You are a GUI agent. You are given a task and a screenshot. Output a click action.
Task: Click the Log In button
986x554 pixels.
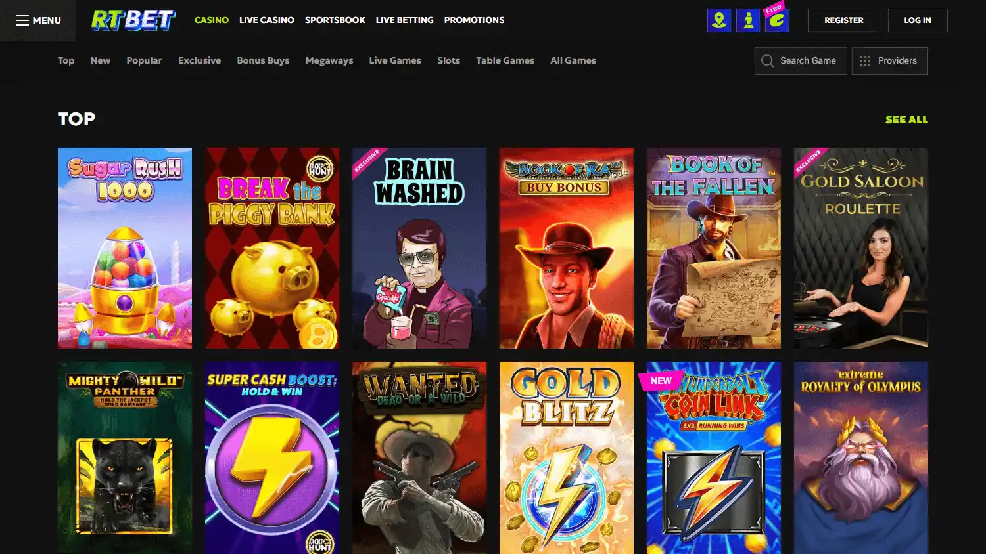pyautogui.click(x=917, y=20)
